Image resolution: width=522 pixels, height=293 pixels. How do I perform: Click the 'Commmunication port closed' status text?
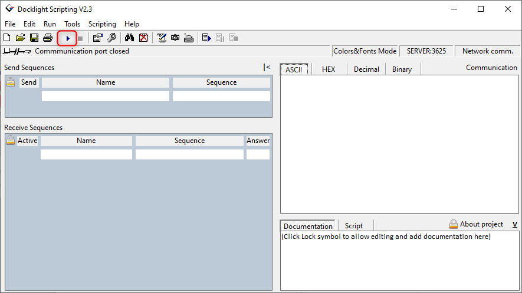[x=82, y=51]
